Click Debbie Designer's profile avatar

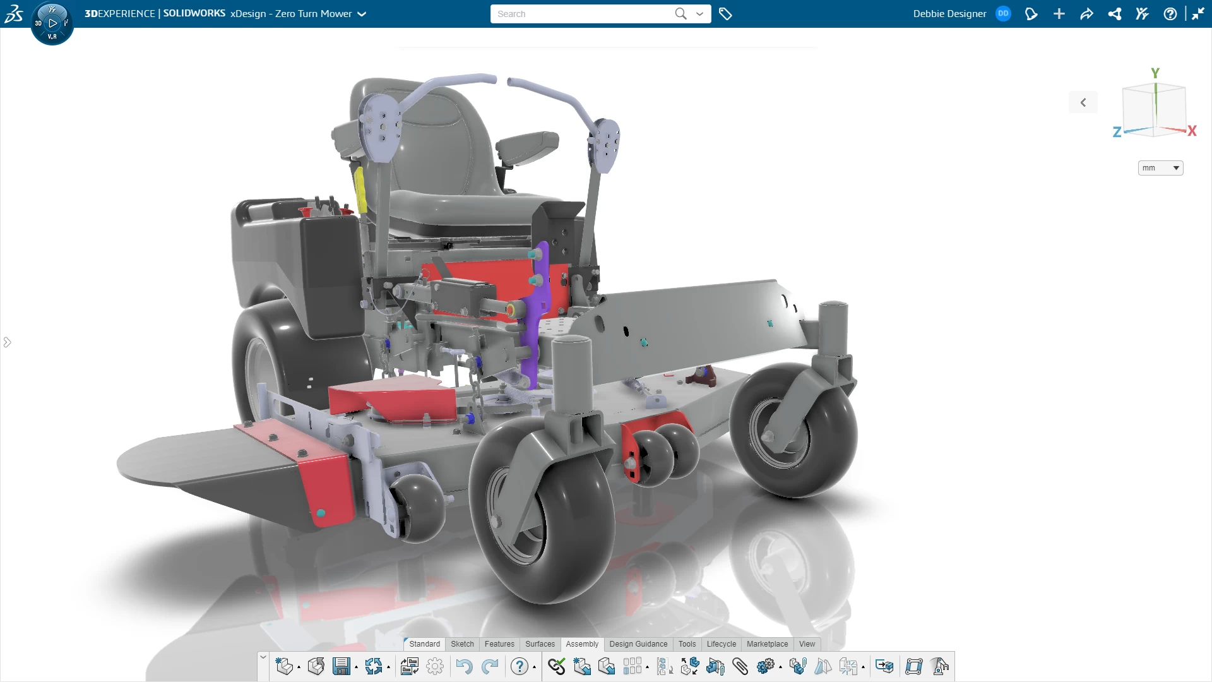1002,13
